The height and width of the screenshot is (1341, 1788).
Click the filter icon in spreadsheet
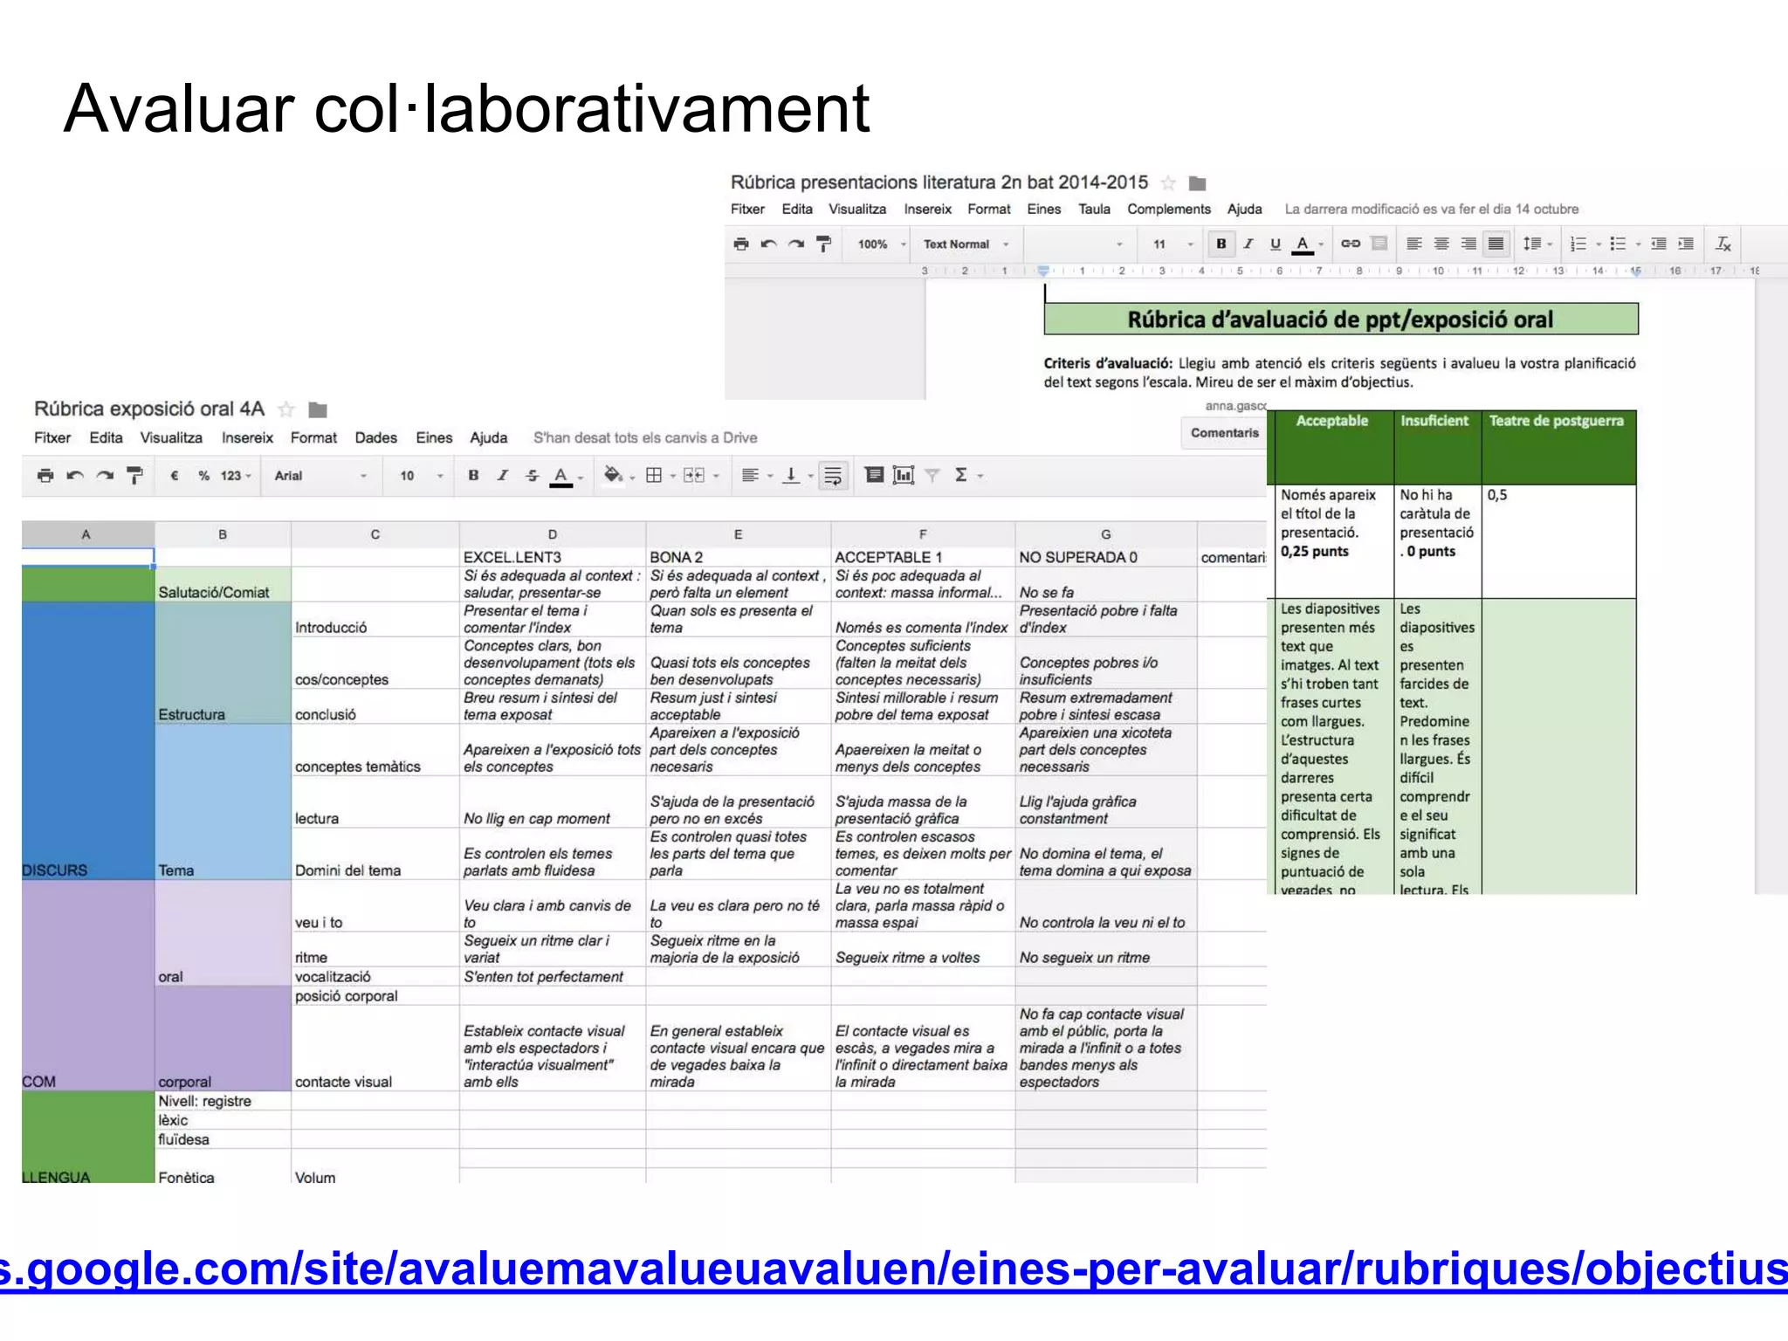point(932,476)
